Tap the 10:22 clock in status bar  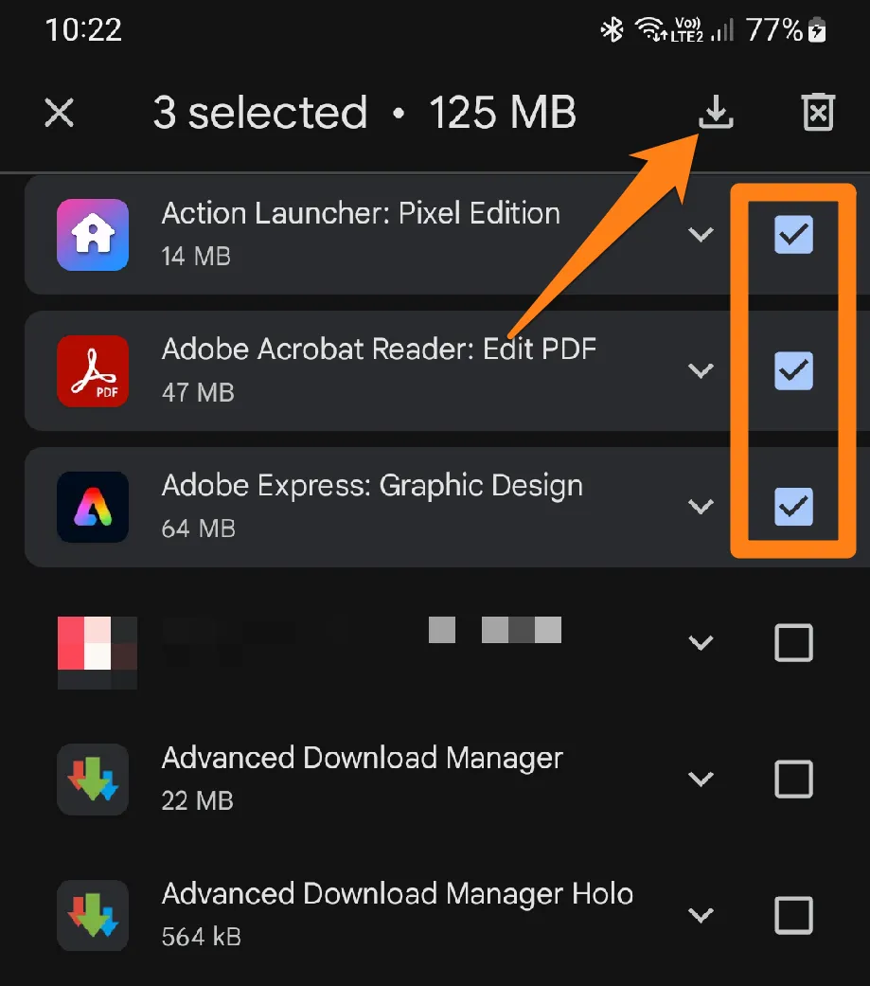pyautogui.click(x=83, y=29)
